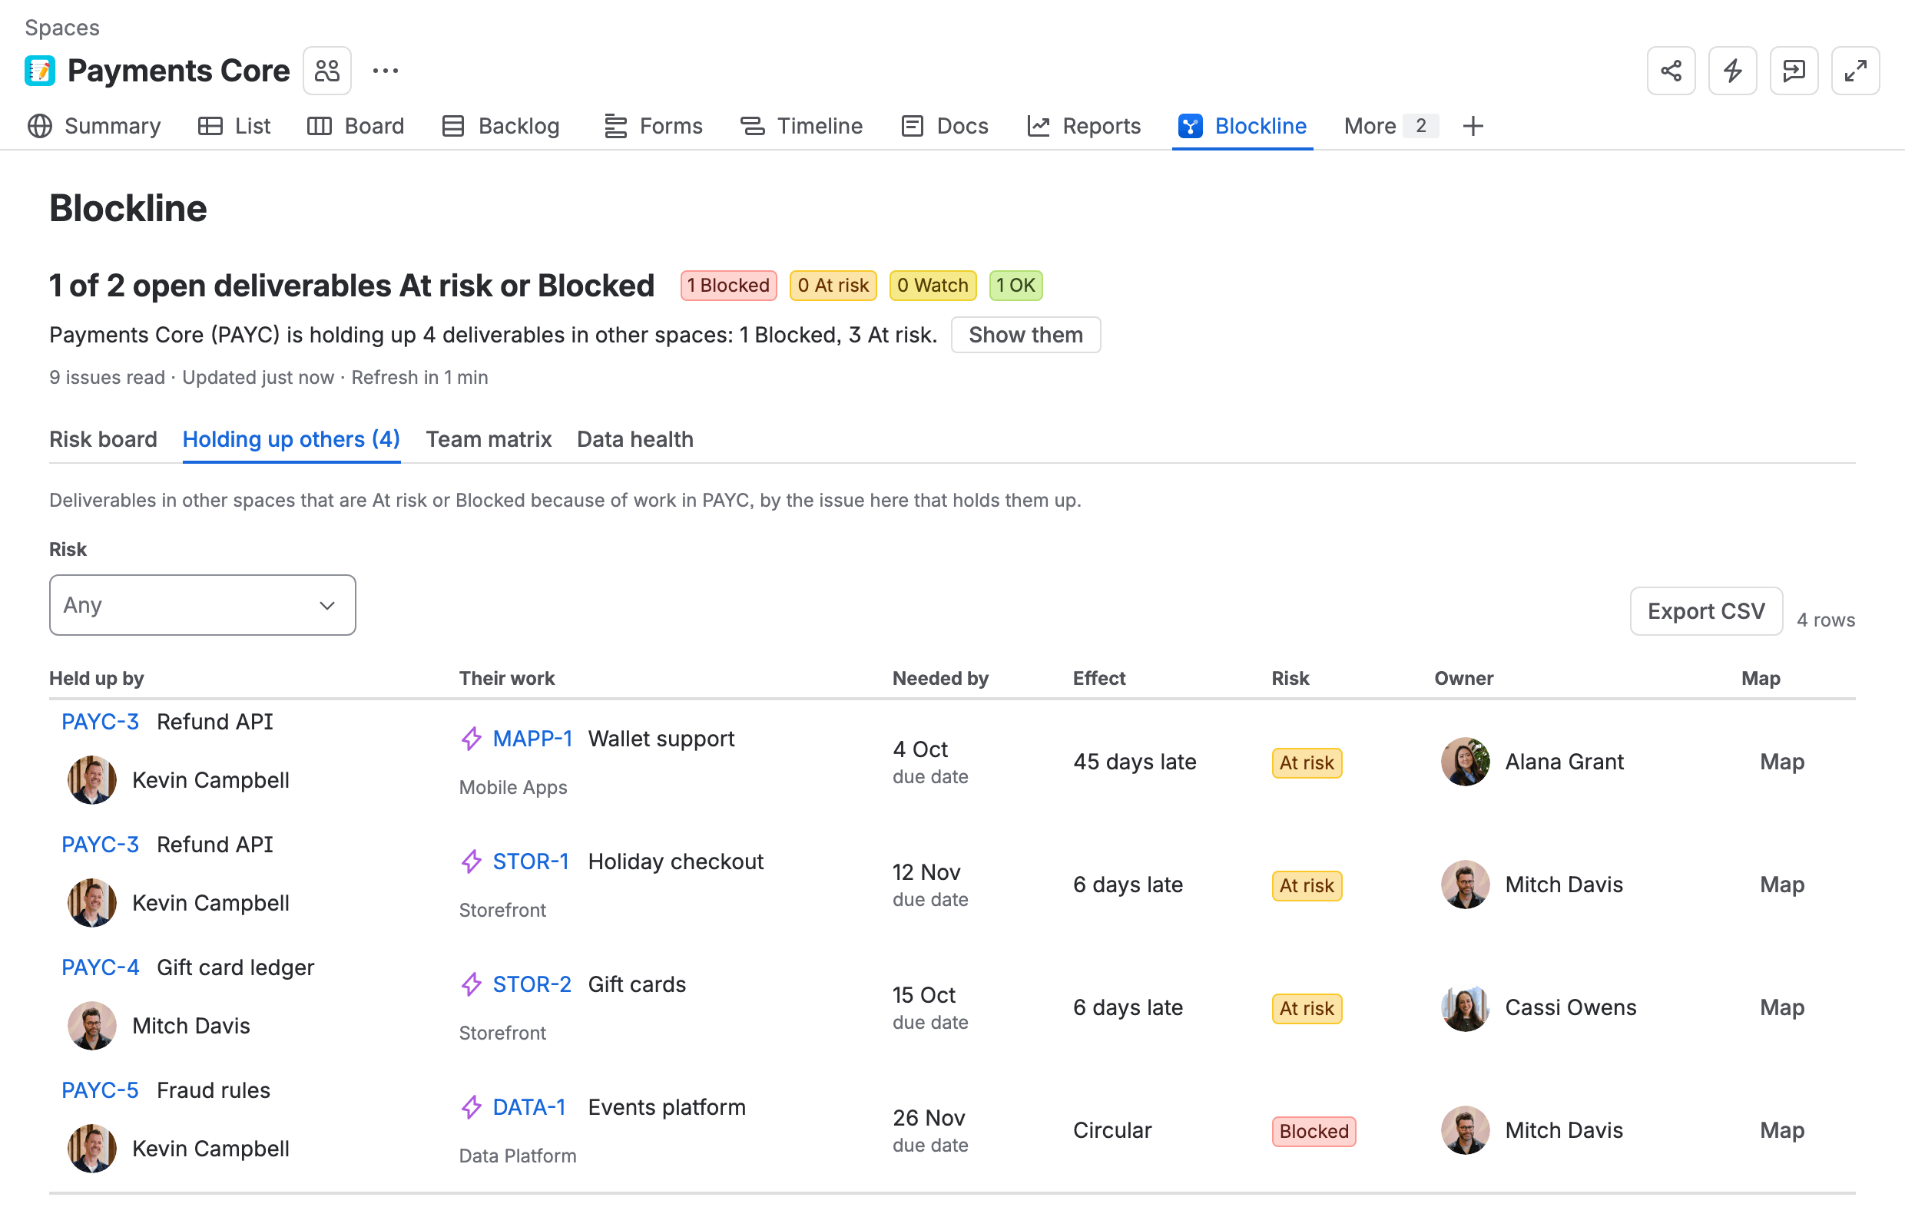Enter full screen with the expand icon
This screenshot has height=1207, width=1905.
pos(1855,71)
